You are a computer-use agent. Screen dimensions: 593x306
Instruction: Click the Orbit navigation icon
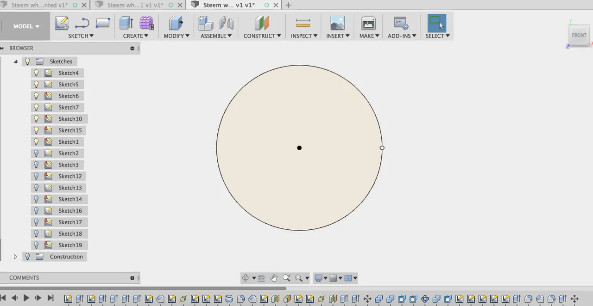246,278
